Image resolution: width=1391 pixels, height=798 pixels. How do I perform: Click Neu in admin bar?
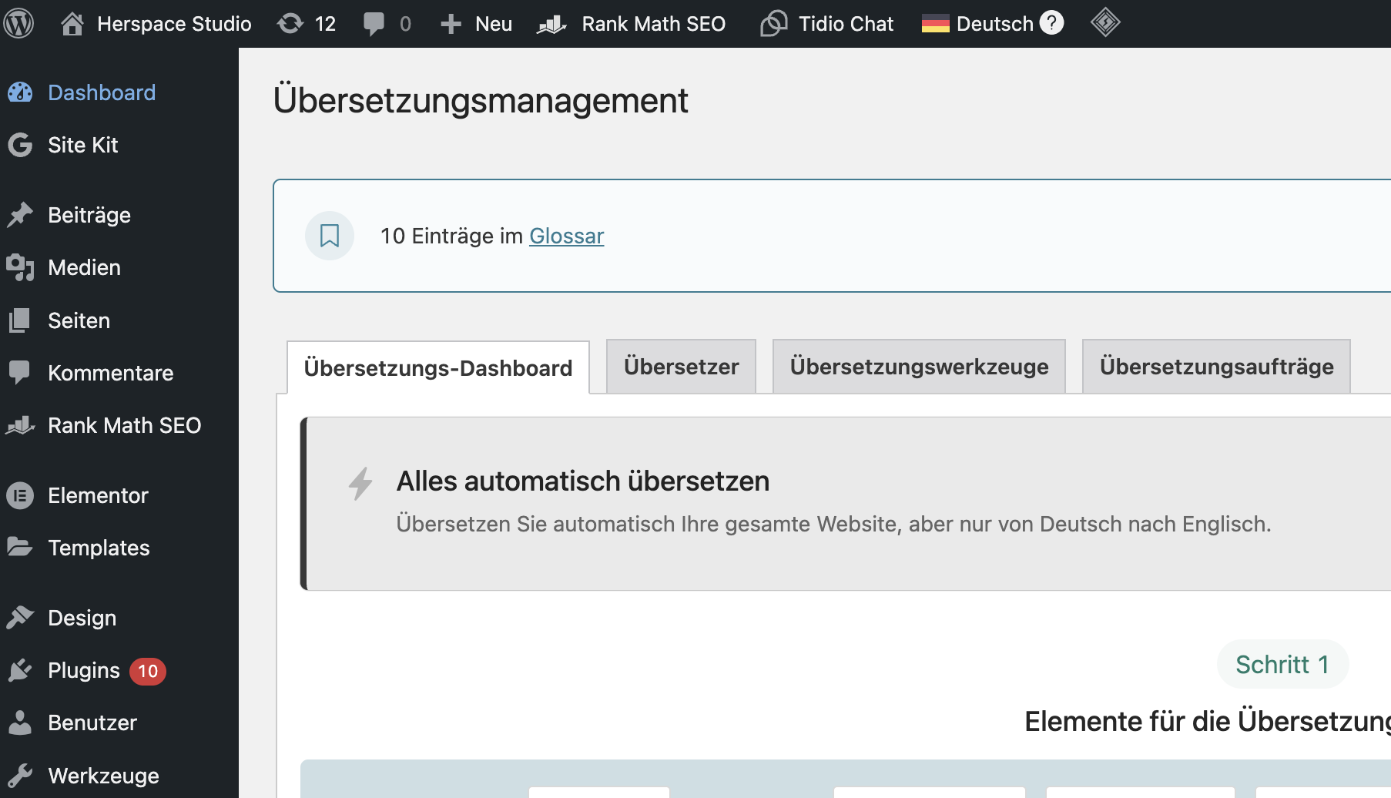click(x=494, y=24)
